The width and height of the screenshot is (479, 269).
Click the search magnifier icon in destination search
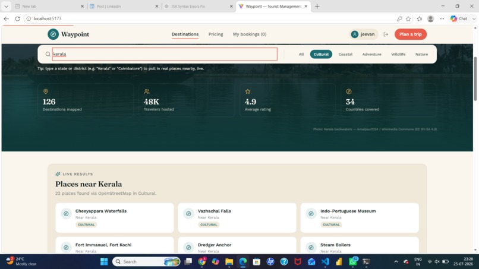pyautogui.click(x=48, y=54)
